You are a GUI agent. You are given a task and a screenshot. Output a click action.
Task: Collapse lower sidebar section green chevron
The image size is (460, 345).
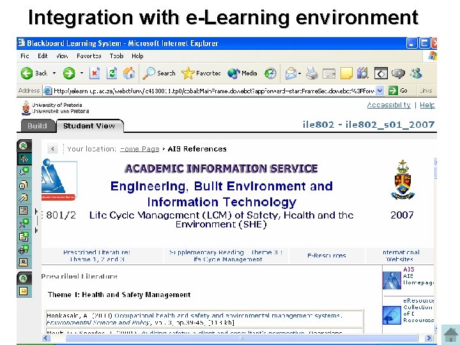pyautogui.click(x=23, y=278)
